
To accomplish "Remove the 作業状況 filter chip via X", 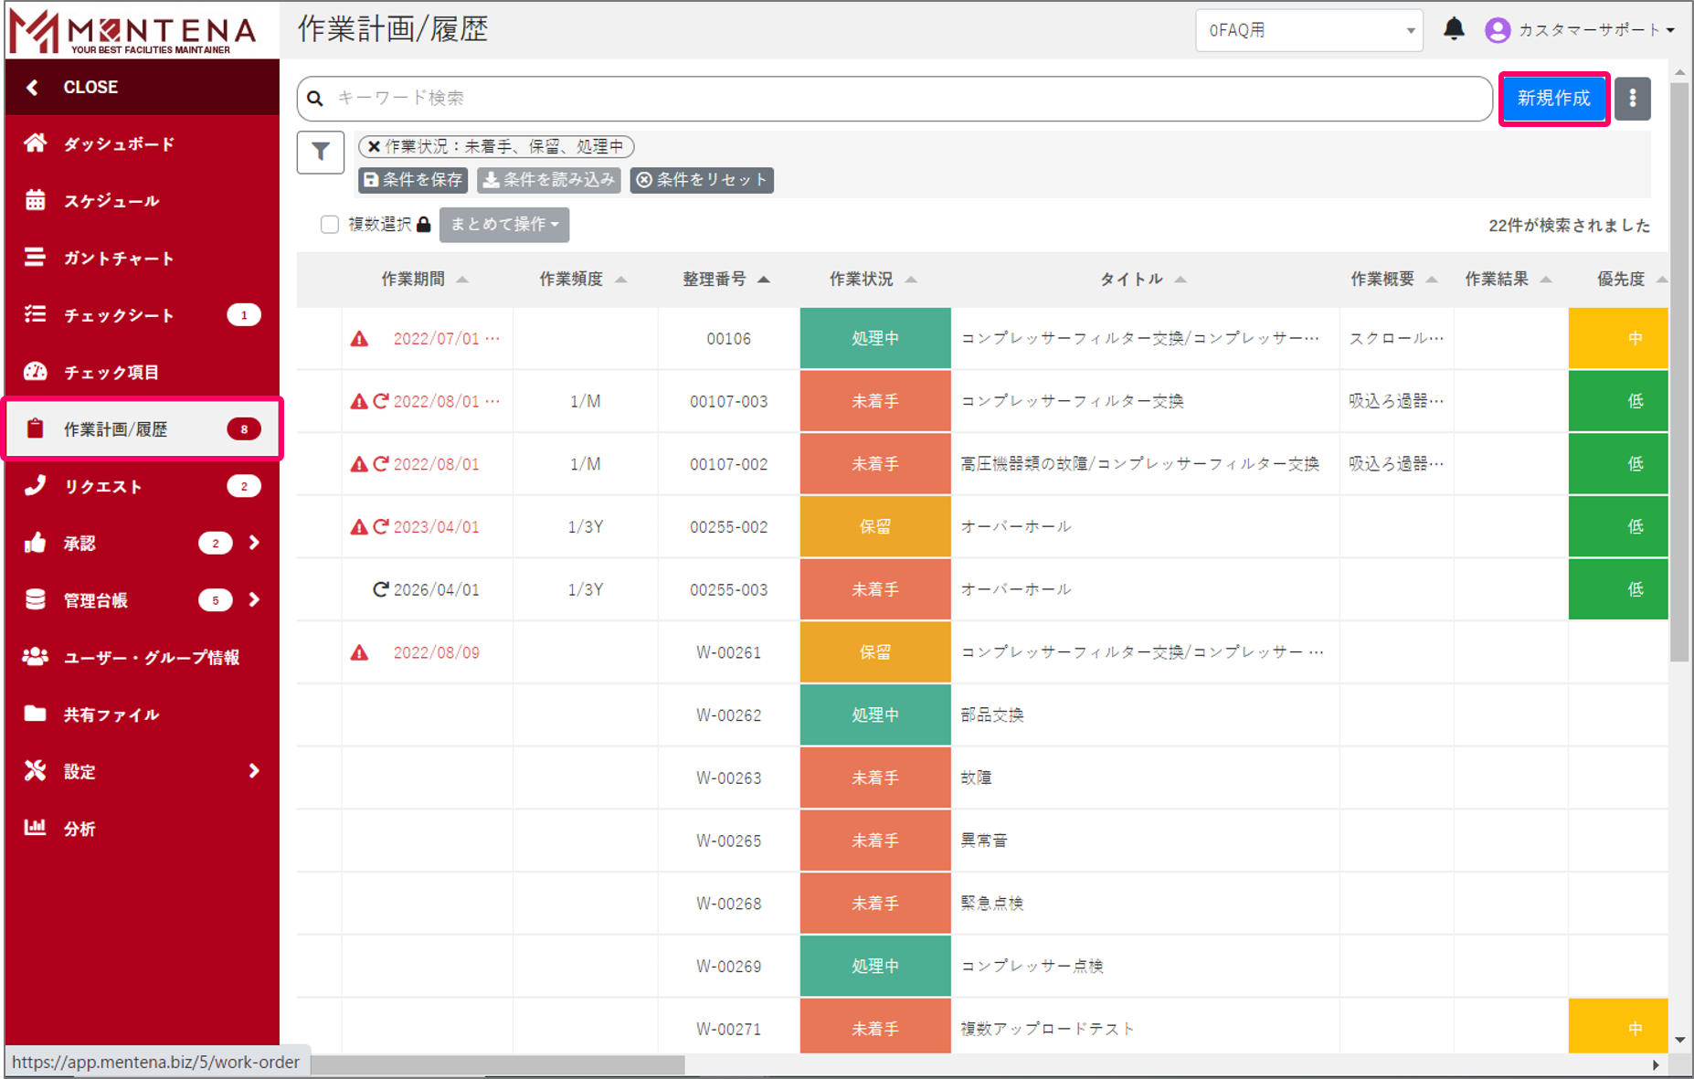I will pyautogui.click(x=374, y=146).
